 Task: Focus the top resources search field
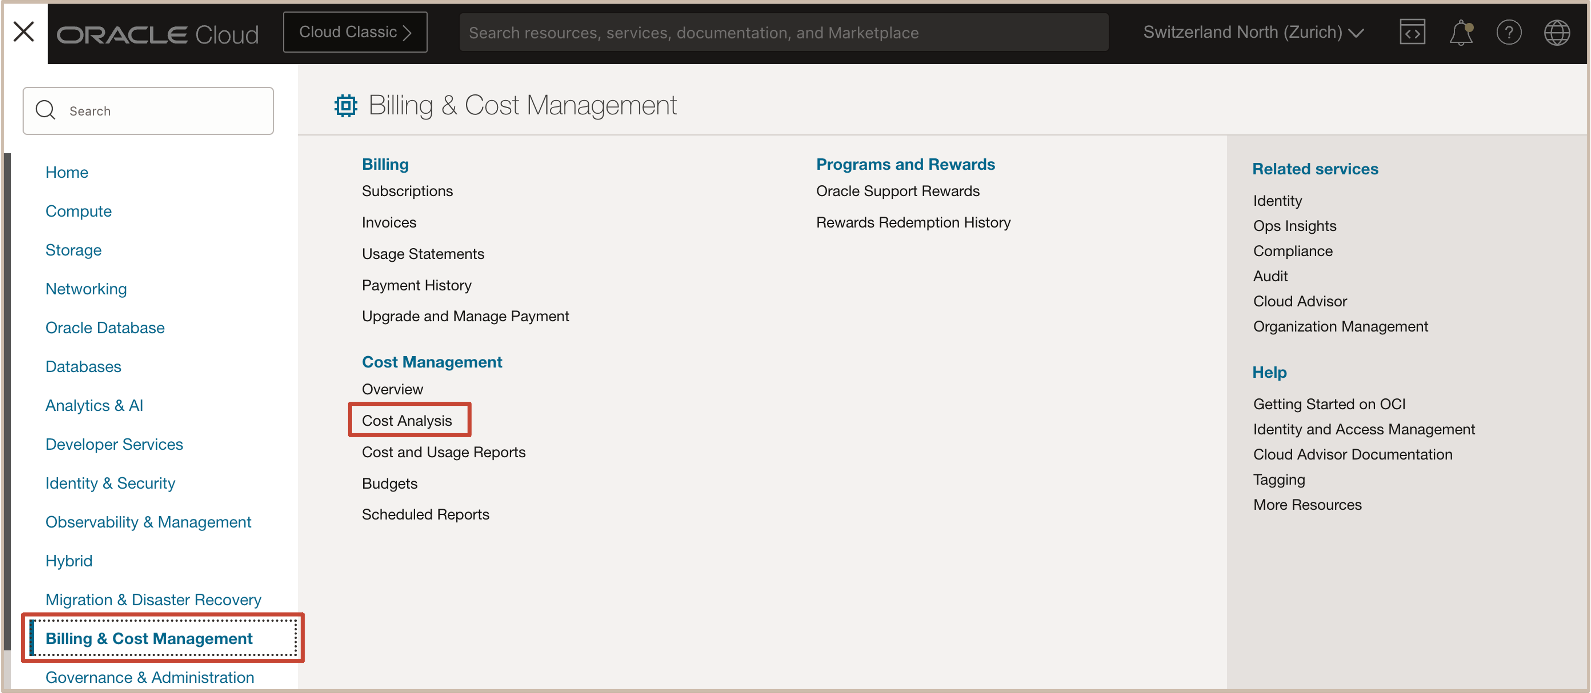[x=783, y=33]
